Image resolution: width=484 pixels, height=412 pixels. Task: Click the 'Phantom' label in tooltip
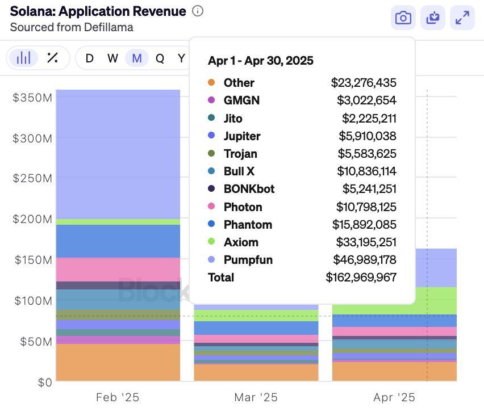248,225
